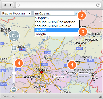Image resolution: width=103 pixels, height=99 pixels.
Task: Choose Google in the layer list
Action: click(56, 34)
